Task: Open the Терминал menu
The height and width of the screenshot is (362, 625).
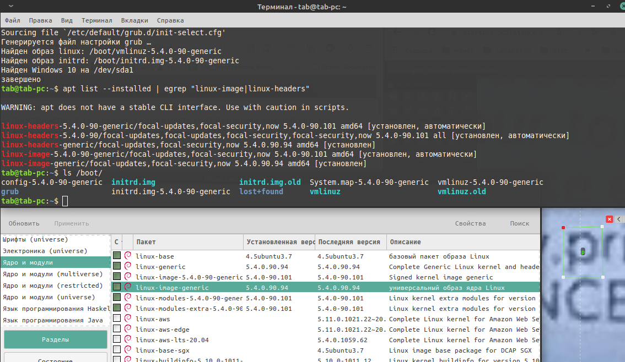Action: point(97,20)
